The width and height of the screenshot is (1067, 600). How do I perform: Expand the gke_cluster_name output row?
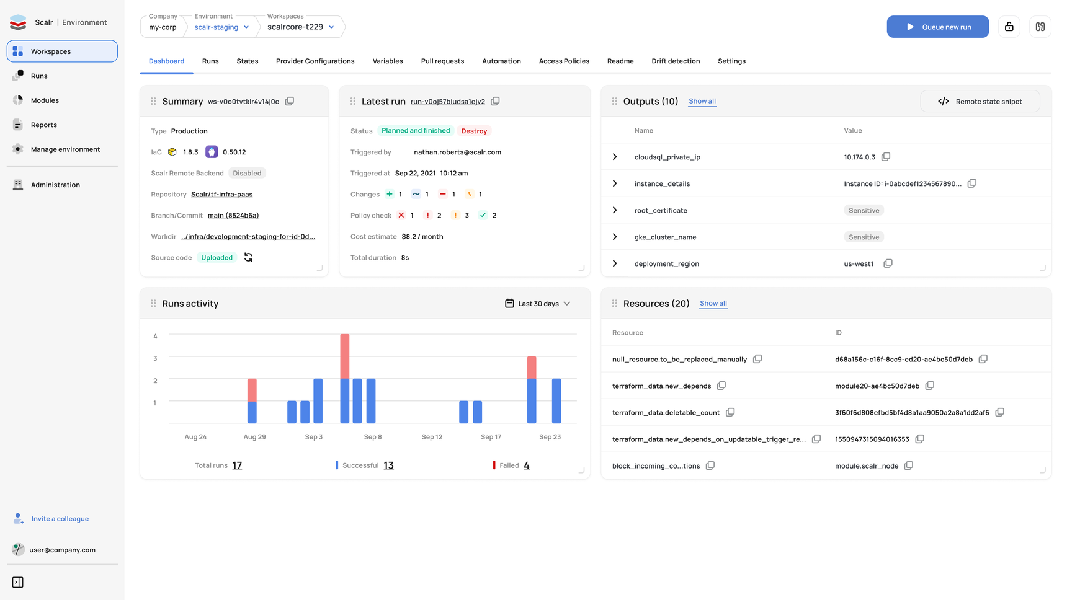pos(615,237)
